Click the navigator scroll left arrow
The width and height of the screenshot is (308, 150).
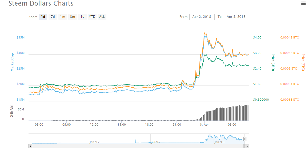30,146
